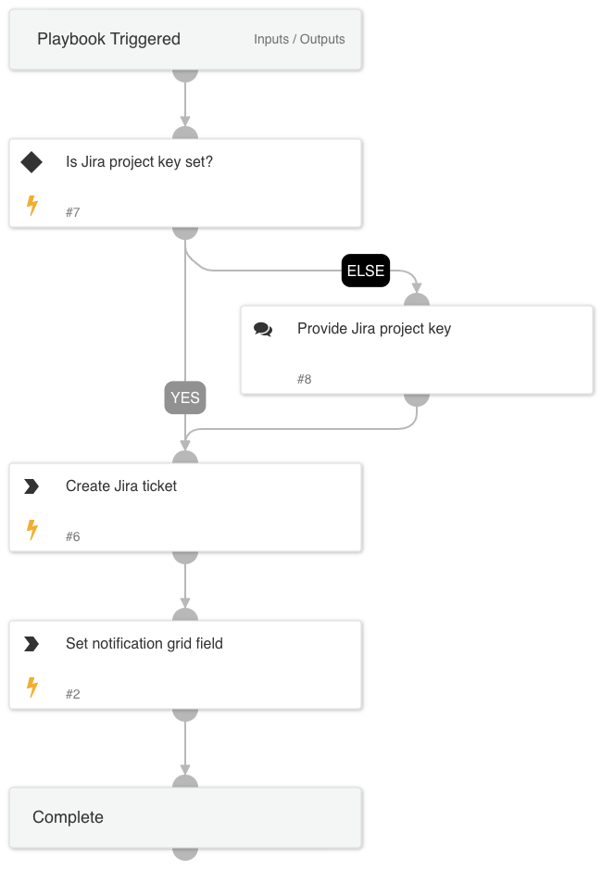This screenshot has height=870, width=602.
Task: Open the Inputs / Outputs panel
Action: 298,39
